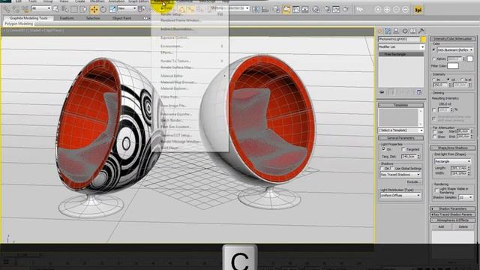Screen dimensions: 480x270
Task: Open the Rendered Frame Window icon
Action: [336, 10]
